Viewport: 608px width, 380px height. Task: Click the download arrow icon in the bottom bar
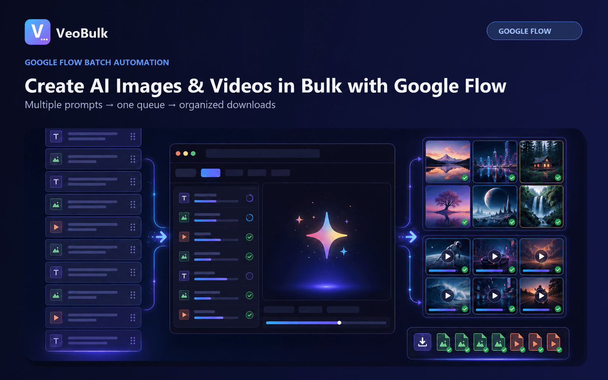(422, 342)
